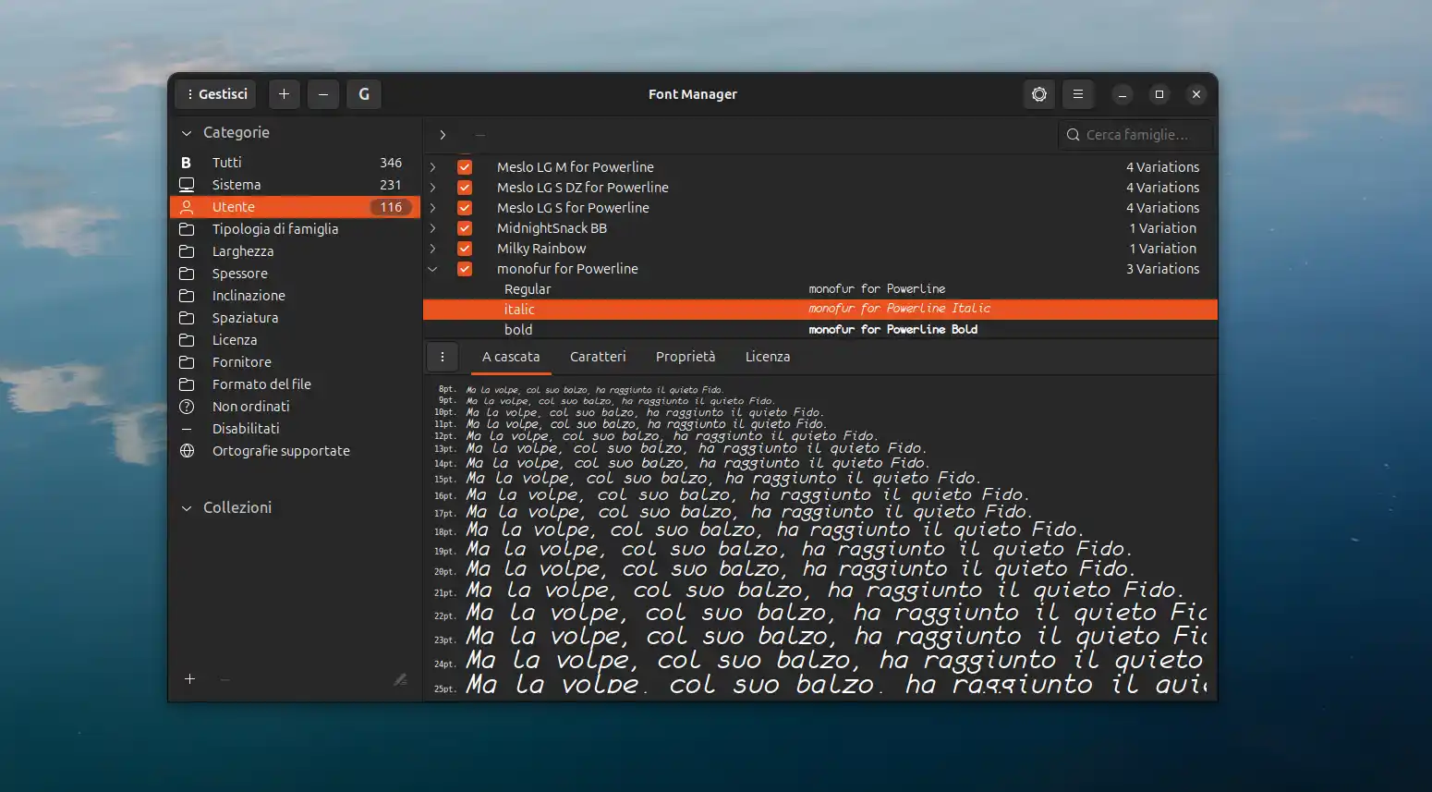
Task: Collapse the monofur for Powerline variations
Action: (432, 268)
